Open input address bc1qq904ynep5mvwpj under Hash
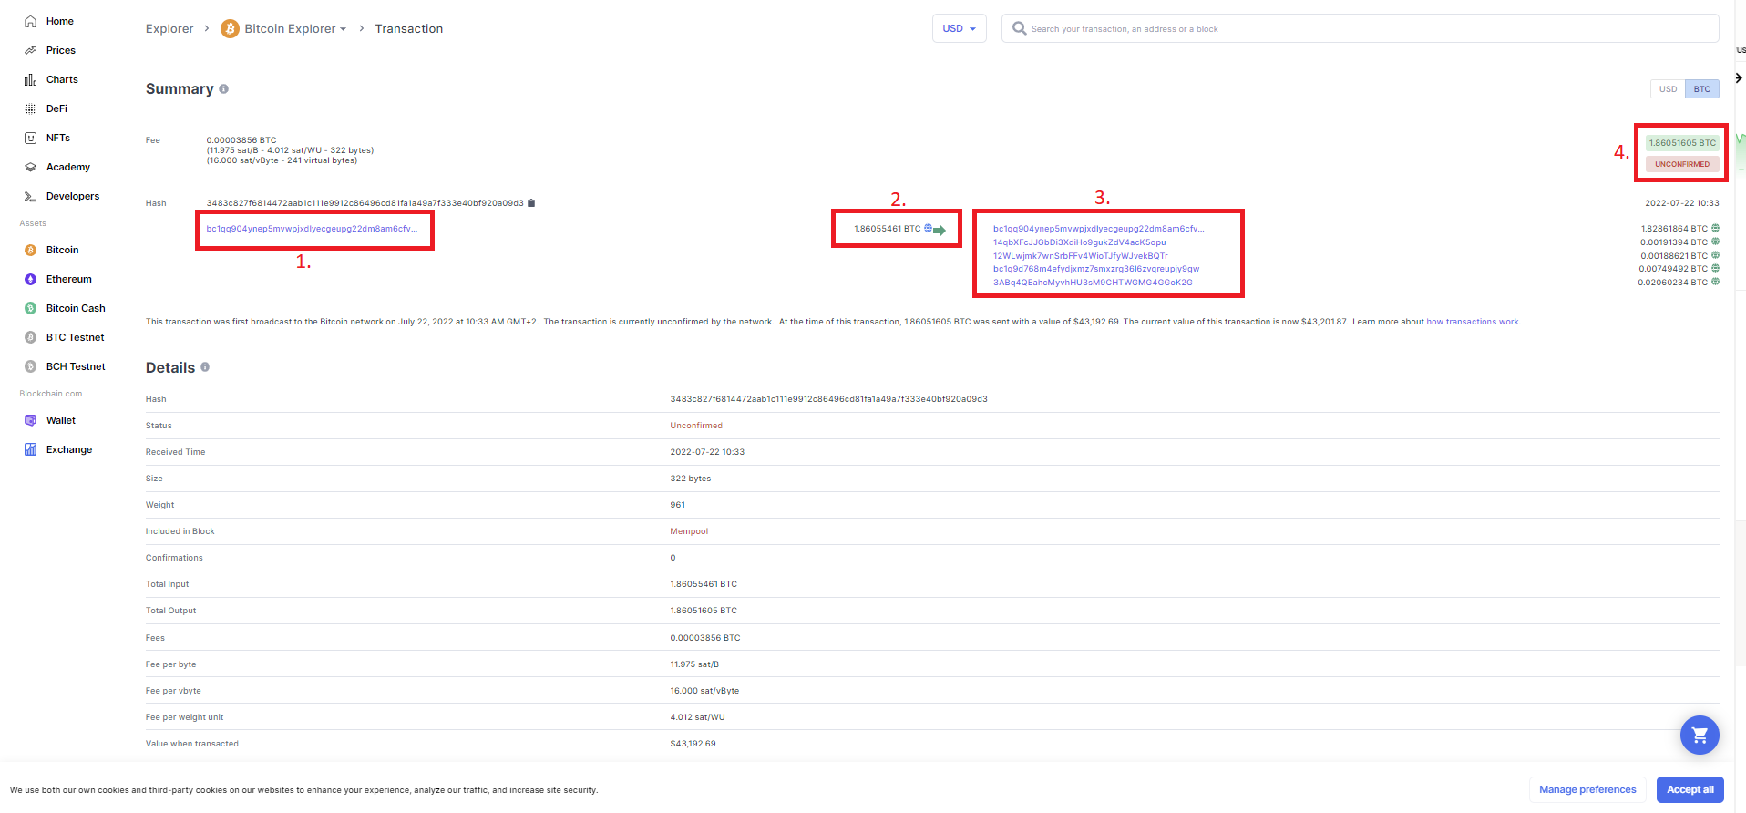 point(312,229)
